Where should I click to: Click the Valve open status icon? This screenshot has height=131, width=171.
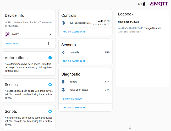63,90
